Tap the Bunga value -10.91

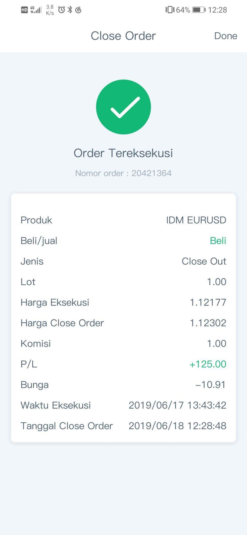[x=211, y=385]
